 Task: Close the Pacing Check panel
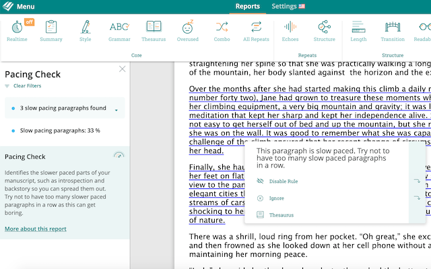click(123, 69)
